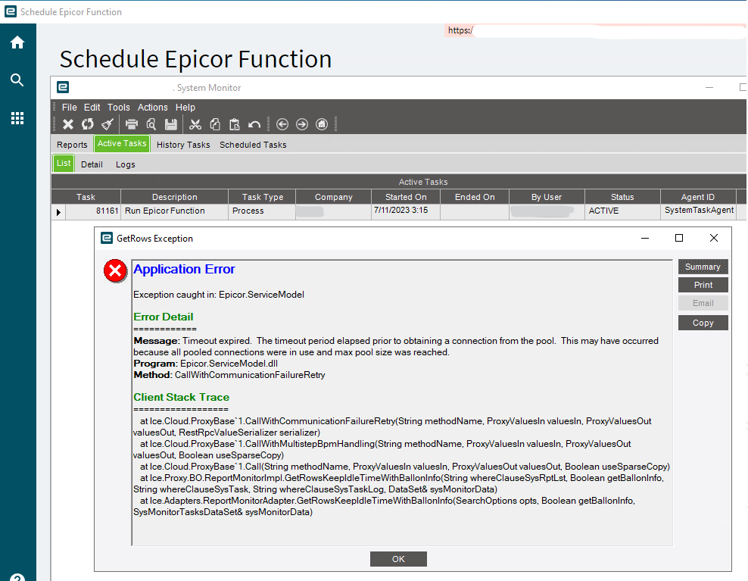Click the Epicor logo in System Monitor title bar
This screenshot has width=748, height=581.
(x=63, y=87)
